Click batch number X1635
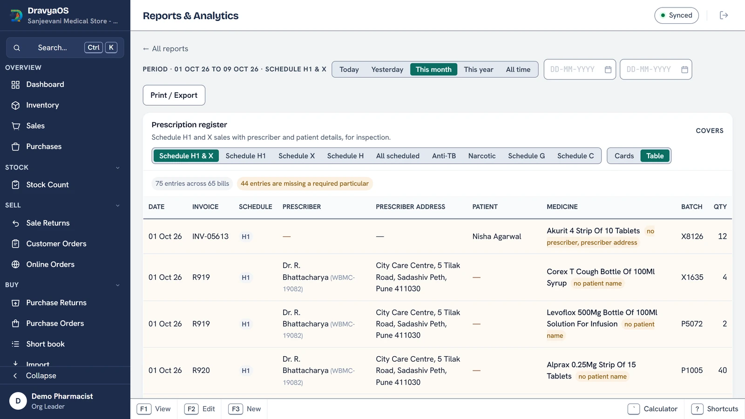745x419 pixels. coord(692,277)
